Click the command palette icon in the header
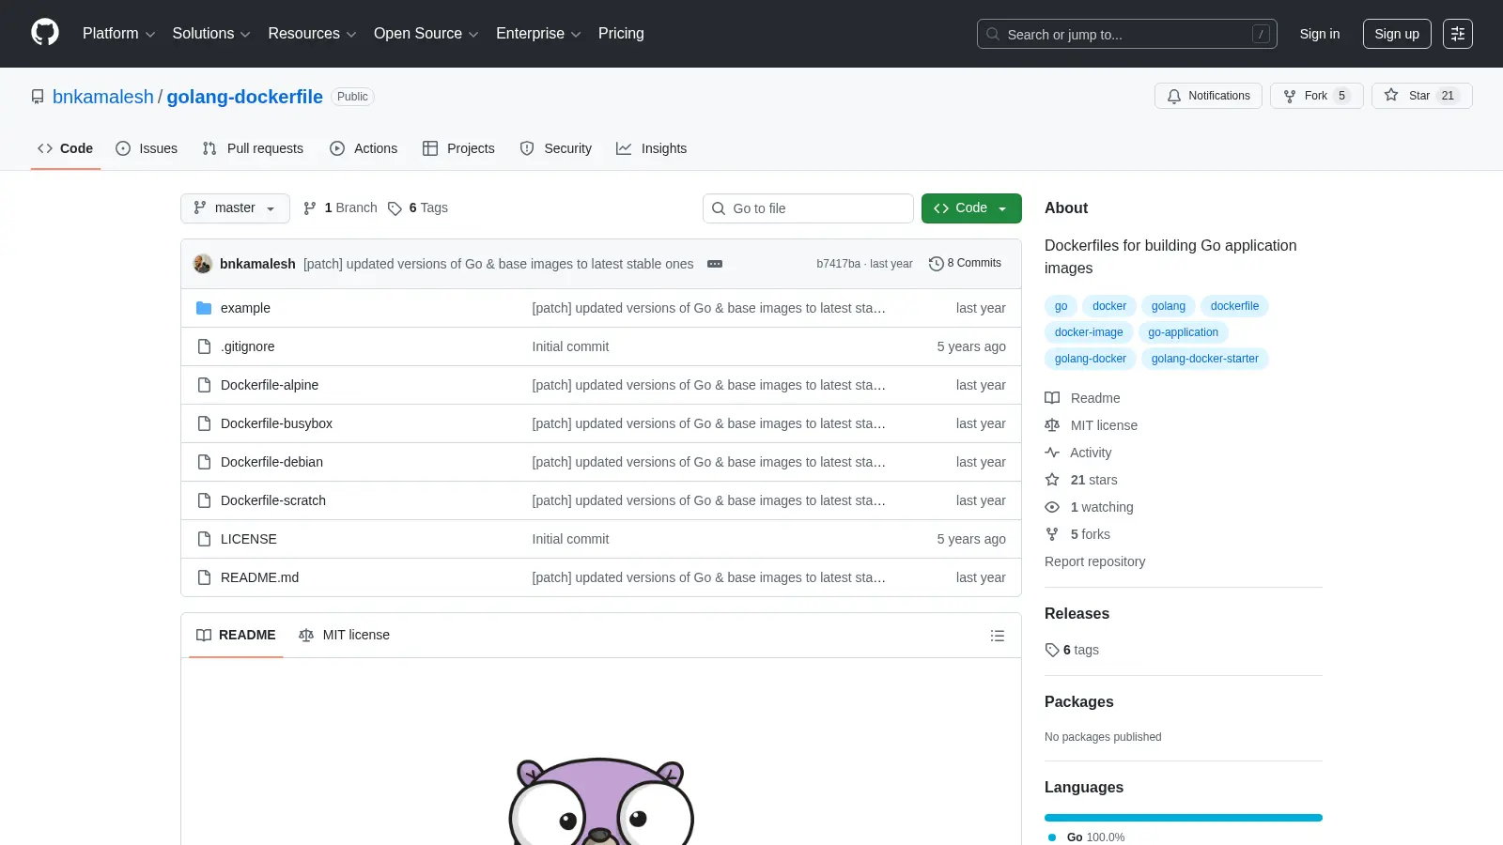This screenshot has height=845, width=1503. 1458,34
